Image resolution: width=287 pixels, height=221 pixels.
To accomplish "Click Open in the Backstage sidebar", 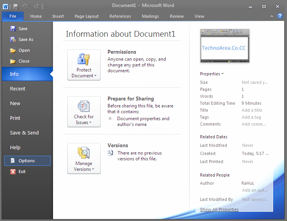I will 20,50.
